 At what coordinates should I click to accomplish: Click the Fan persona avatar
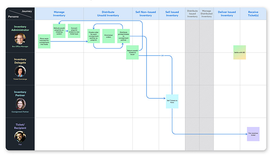[20, 137]
